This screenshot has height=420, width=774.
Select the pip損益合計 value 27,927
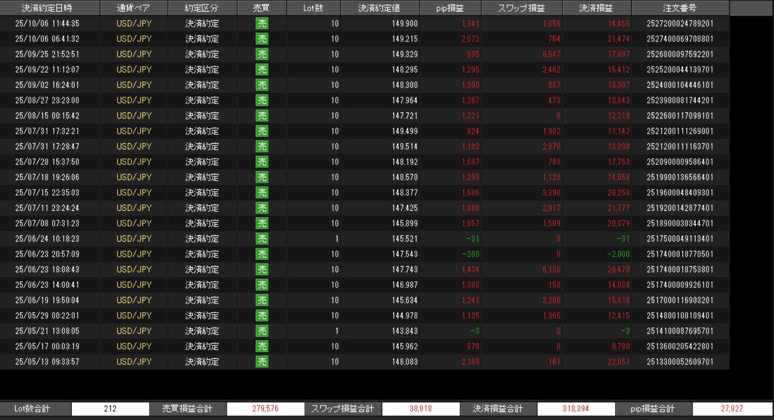pos(731,409)
